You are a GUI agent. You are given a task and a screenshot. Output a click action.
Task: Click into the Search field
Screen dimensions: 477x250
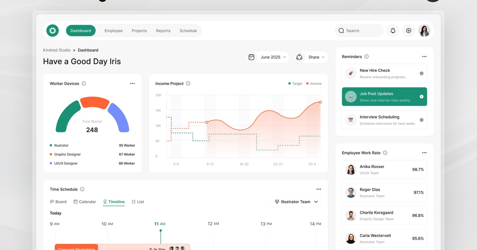(x=359, y=31)
